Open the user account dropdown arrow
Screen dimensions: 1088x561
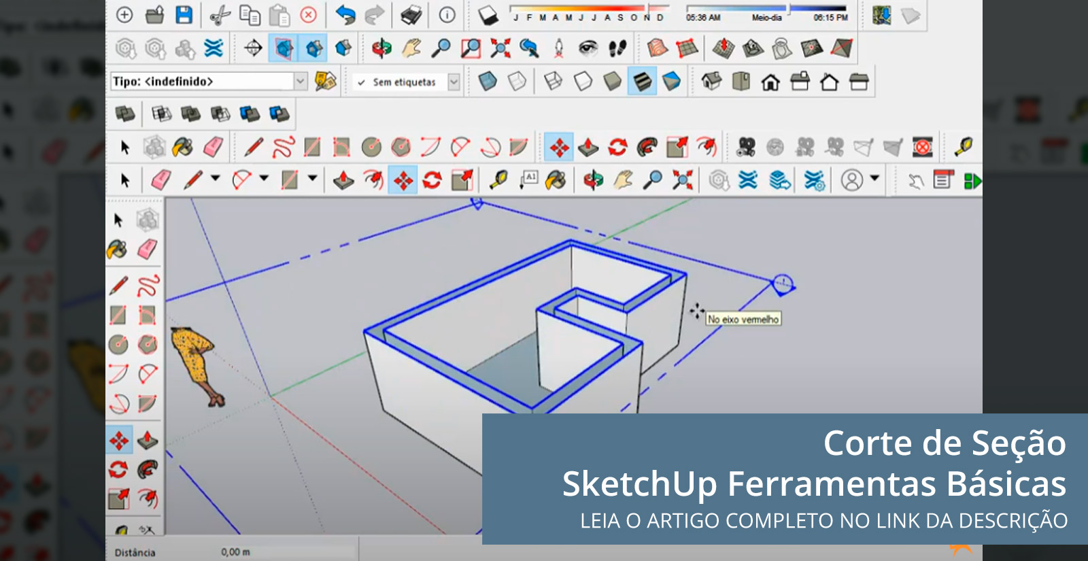875,179
